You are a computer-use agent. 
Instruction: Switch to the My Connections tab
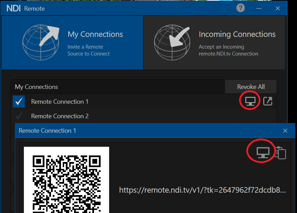95,34
